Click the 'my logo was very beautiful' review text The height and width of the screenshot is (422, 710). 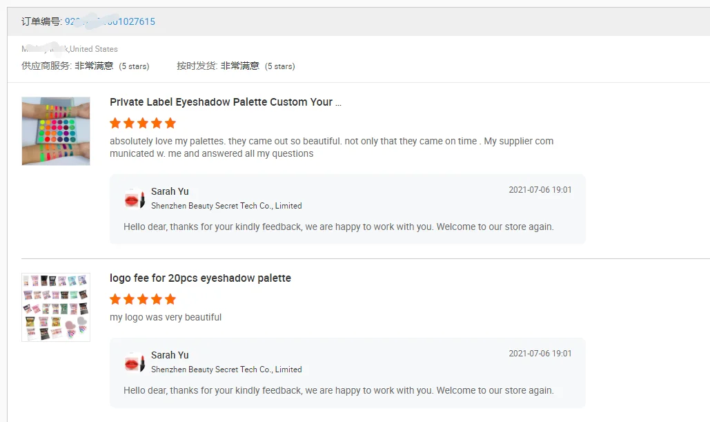tap(166, 318)
